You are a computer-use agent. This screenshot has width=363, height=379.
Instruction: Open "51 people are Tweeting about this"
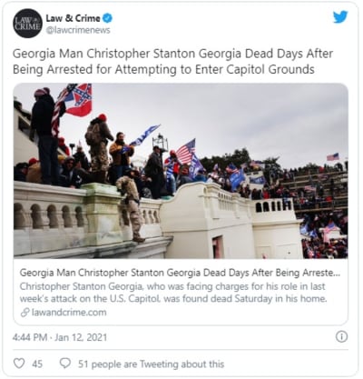pos(152,364)
